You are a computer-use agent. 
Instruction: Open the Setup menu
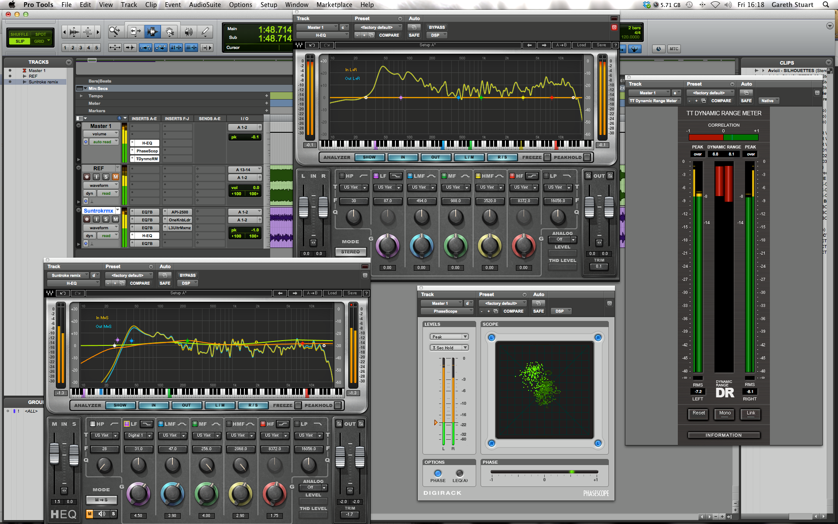pos(269,5)
